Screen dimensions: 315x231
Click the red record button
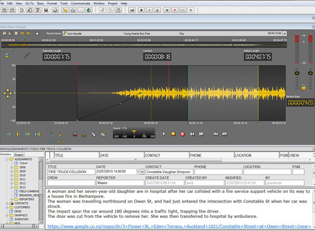point(182,134)
